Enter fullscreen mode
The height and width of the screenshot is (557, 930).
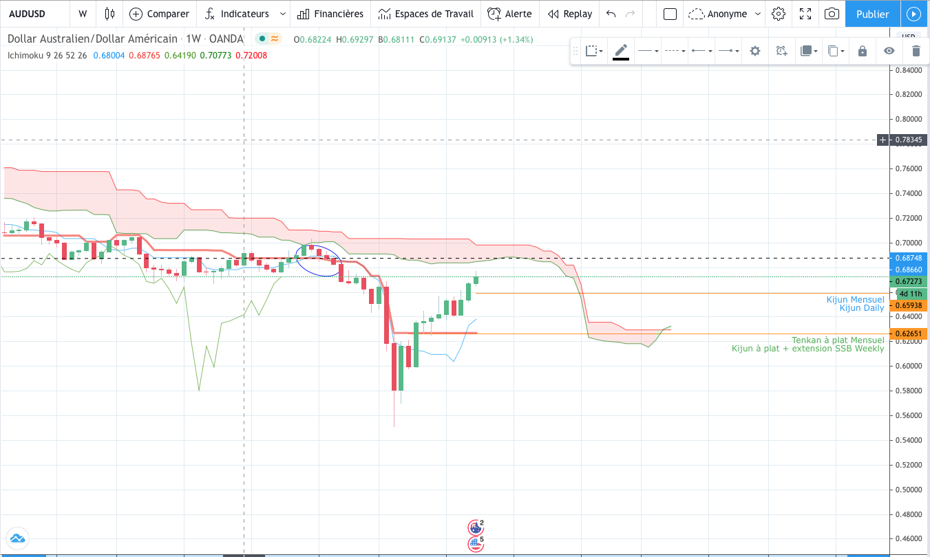[x=805, y=14]
